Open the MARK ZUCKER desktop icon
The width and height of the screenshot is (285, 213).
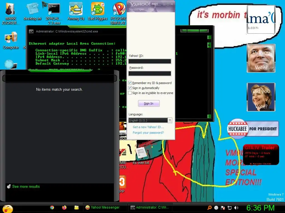pyautogui.click(x=10, y=13)
